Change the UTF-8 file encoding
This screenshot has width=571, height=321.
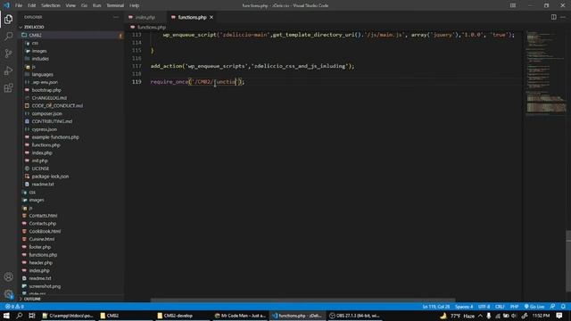click(484, 307)
